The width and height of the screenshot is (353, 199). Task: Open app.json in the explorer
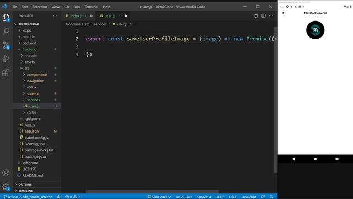coord(31,132)
